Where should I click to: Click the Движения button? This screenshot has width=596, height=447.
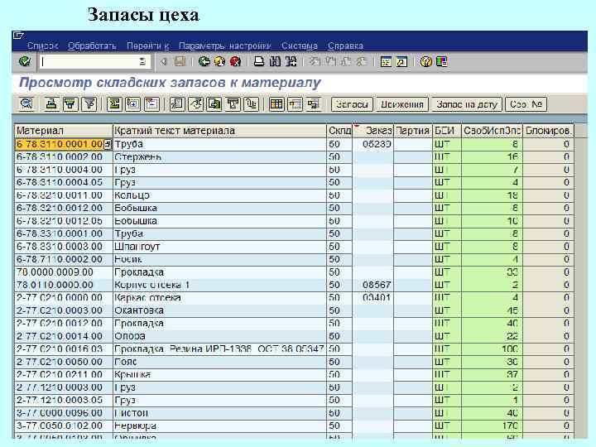tap(402, 104)
